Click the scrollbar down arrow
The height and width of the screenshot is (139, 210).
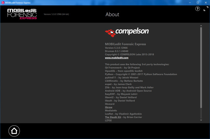pyautogui.click(x=201, y=120)
